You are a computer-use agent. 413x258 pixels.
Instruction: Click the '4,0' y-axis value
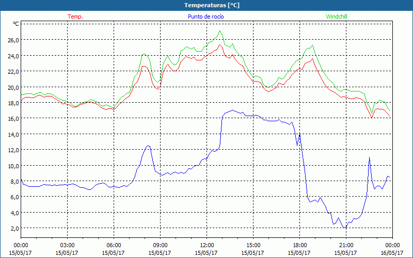[15, 213]
